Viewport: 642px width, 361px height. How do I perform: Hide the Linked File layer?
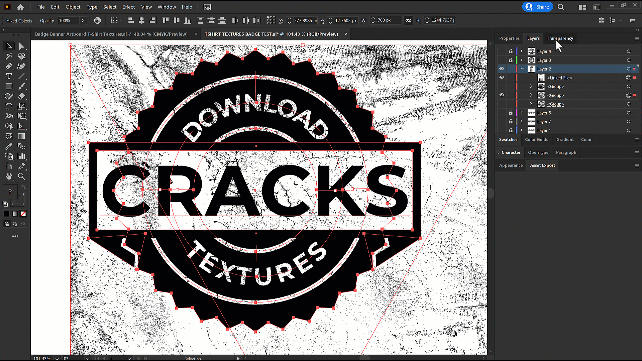click(x=501, y=78)
